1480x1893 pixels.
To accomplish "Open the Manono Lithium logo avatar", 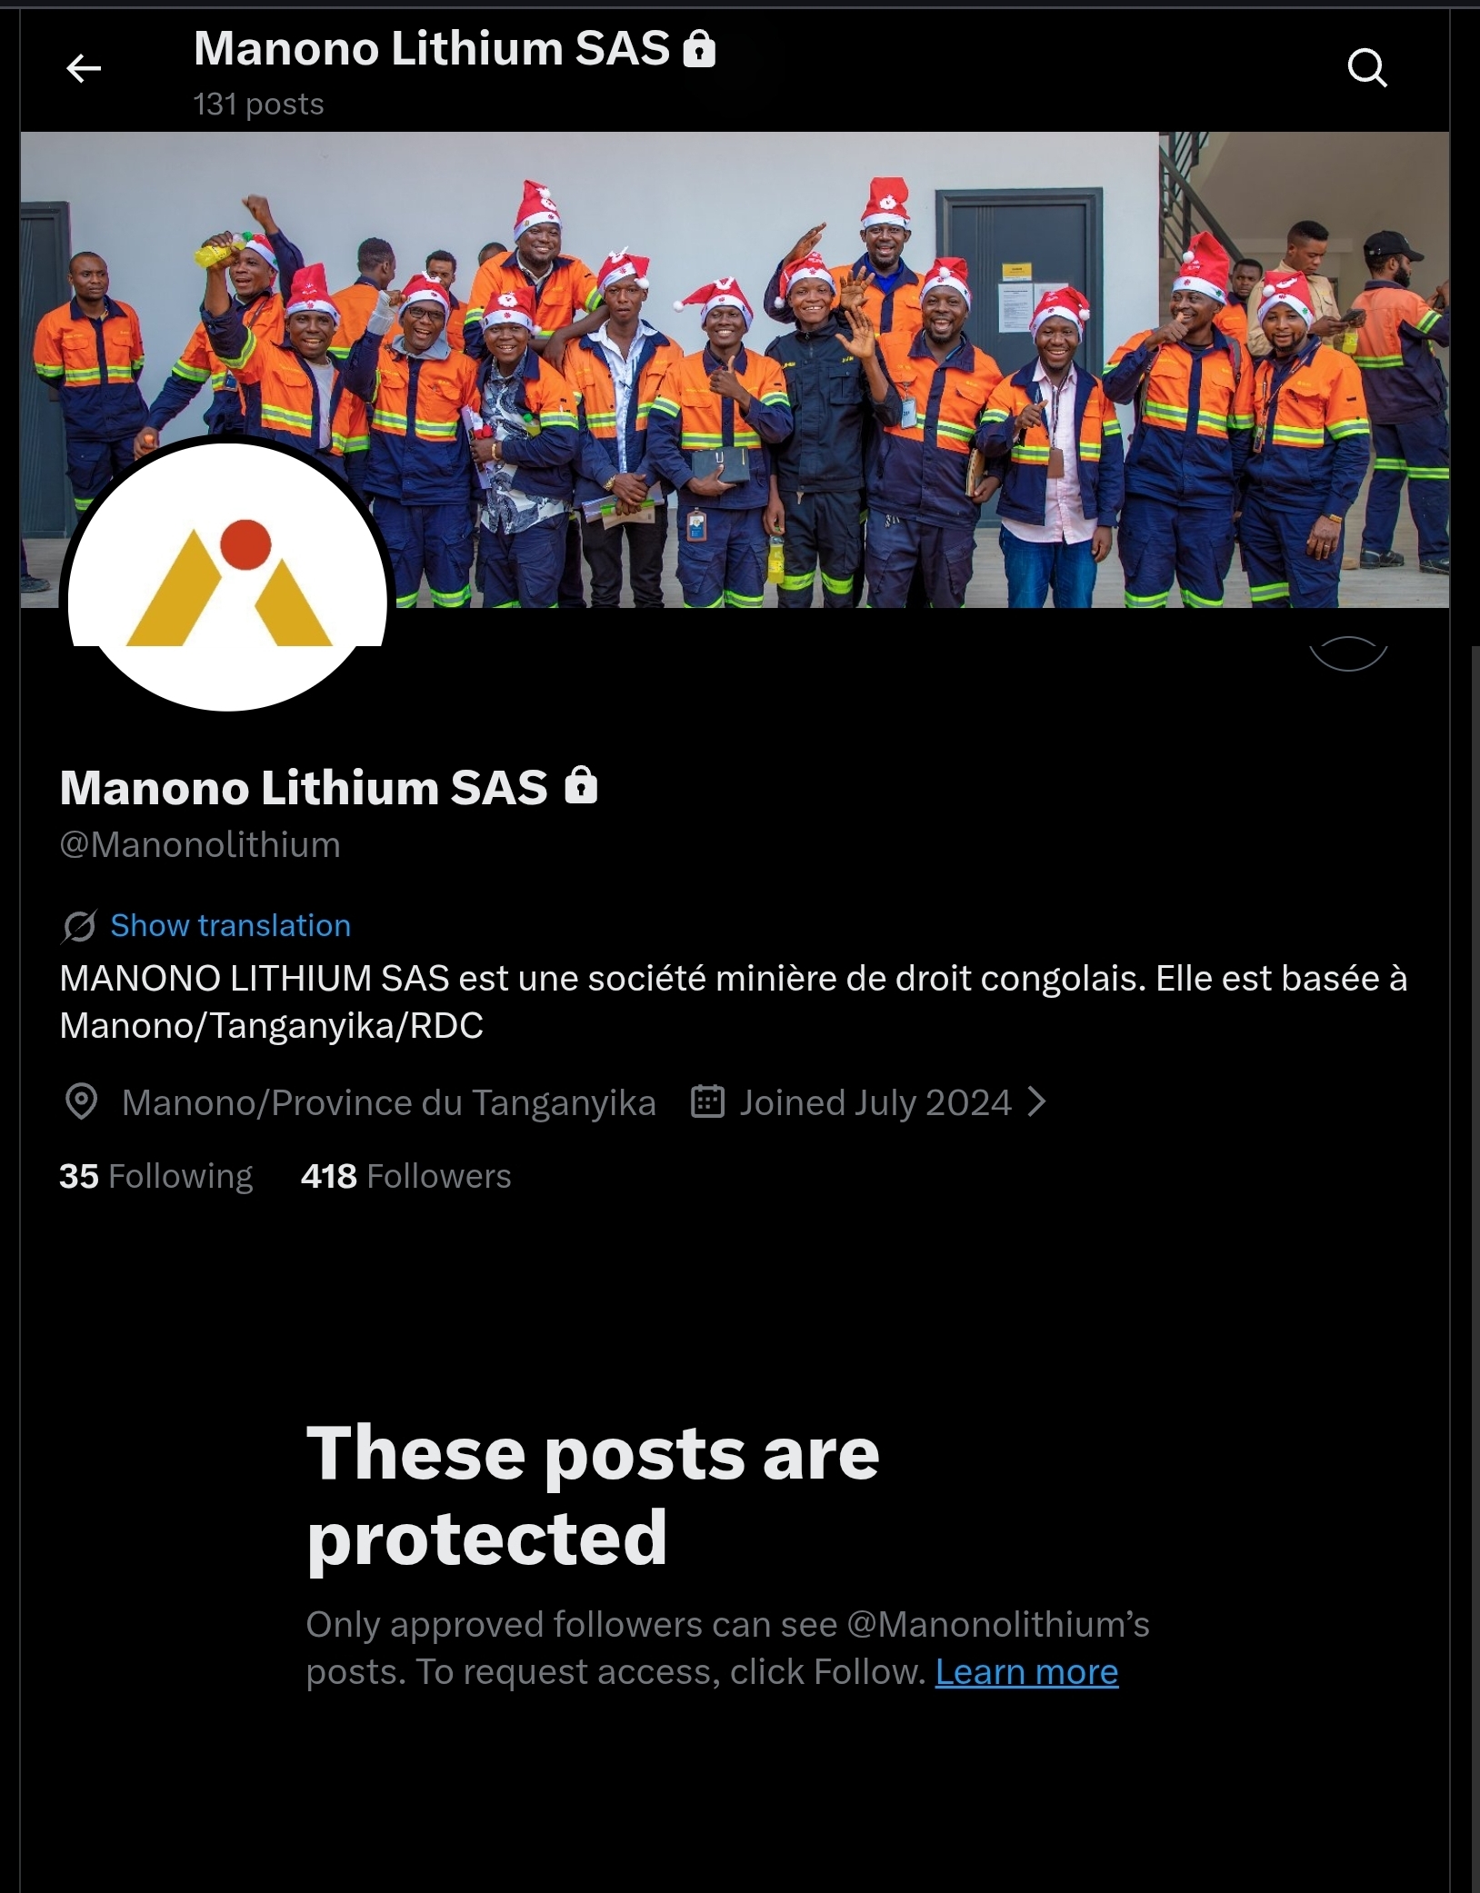I will click(227, 577).
